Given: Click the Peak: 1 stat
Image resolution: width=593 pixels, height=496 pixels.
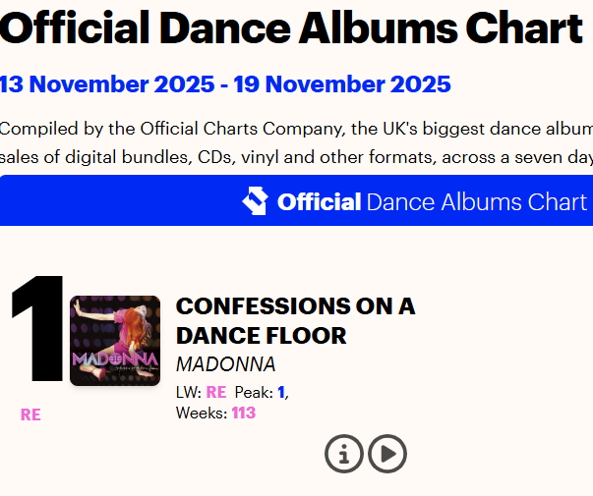Looking at the screenshot, I should (261, 392).
